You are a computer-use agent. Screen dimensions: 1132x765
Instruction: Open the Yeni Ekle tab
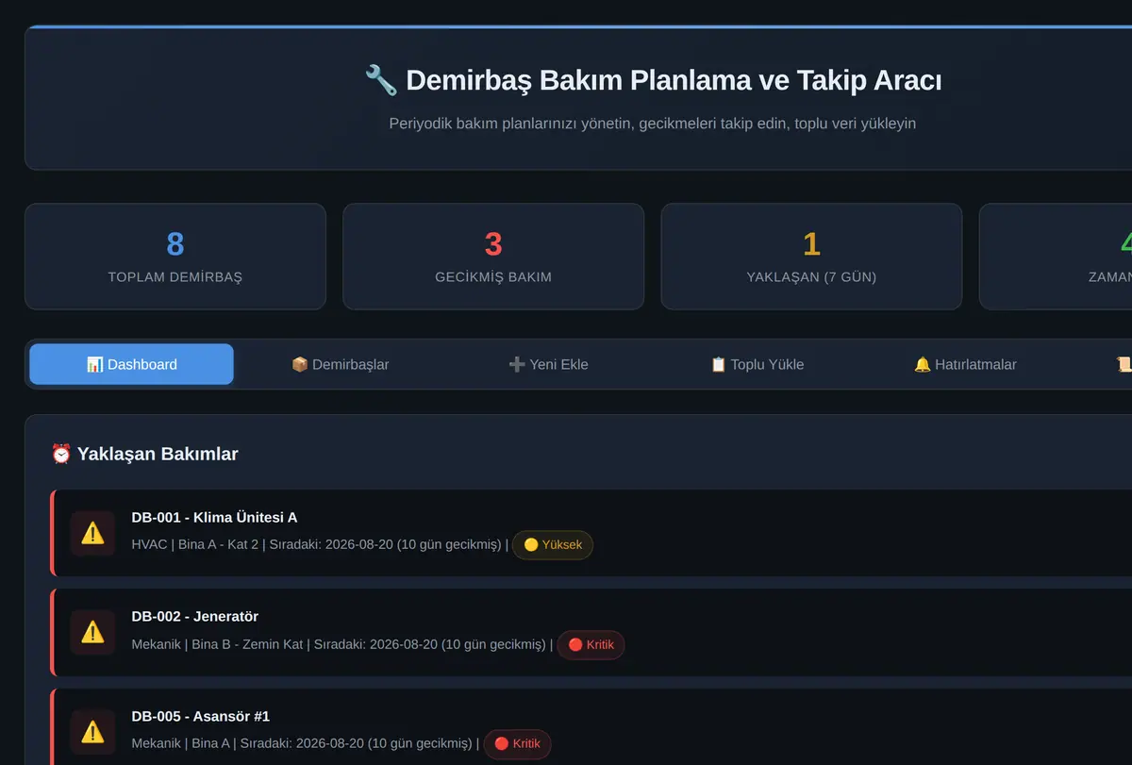(548, 364)
